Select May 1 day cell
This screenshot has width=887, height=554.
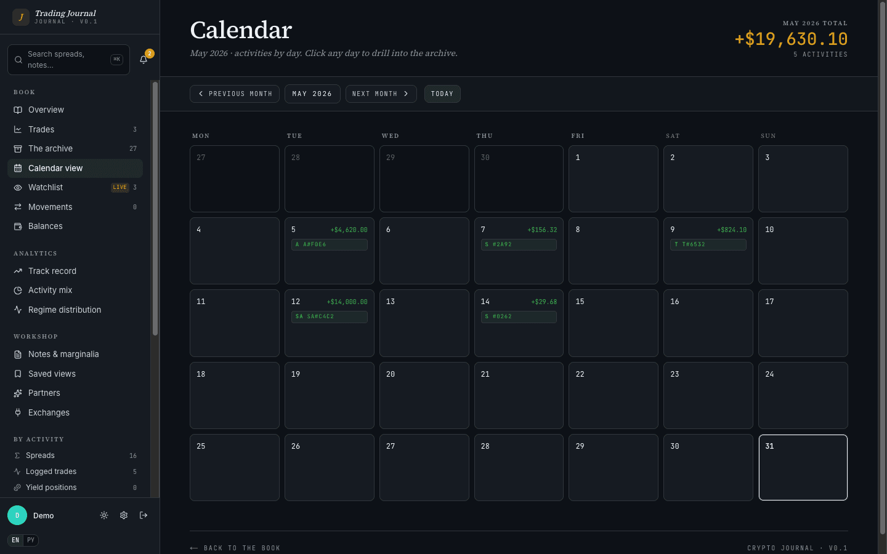click(614, 179)
